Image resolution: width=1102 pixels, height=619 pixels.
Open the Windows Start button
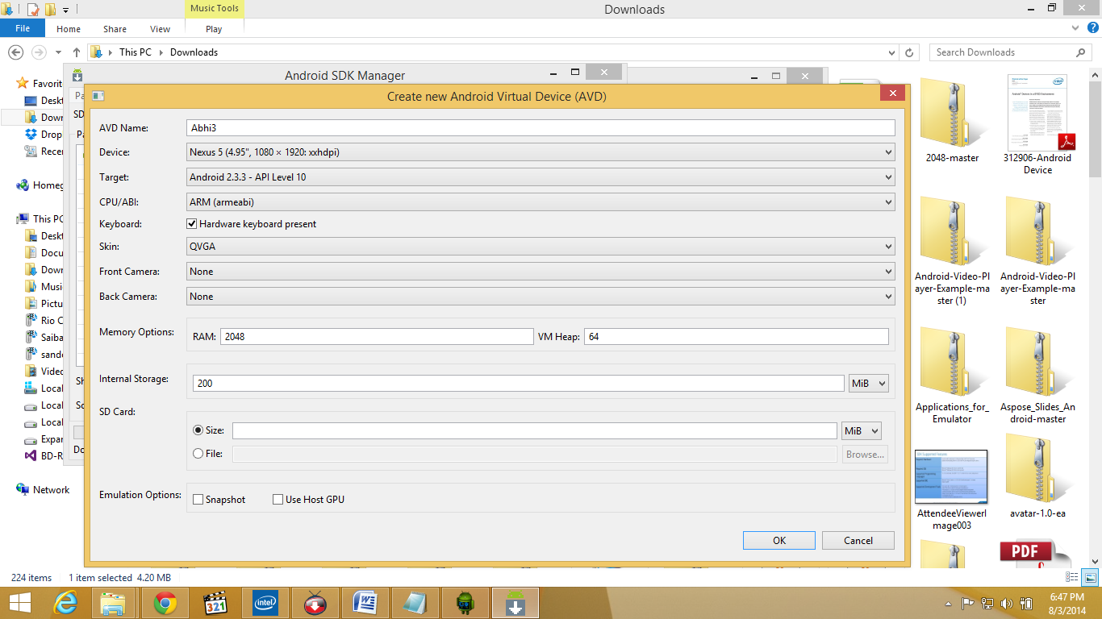pos(19,603)
